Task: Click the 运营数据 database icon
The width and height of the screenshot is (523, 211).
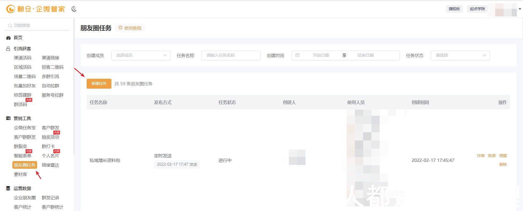Action: (x=8, y=188)
